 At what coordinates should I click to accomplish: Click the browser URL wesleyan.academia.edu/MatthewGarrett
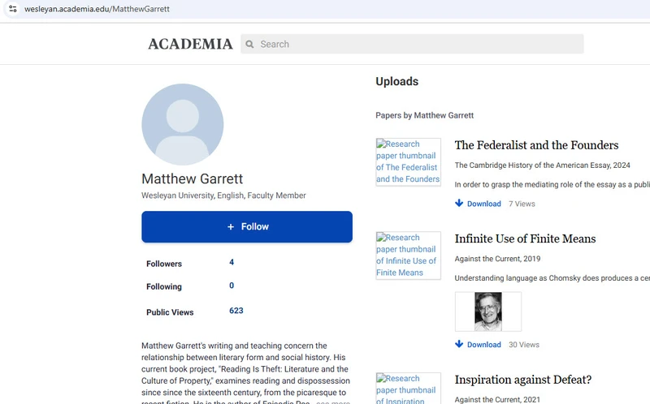97,9
